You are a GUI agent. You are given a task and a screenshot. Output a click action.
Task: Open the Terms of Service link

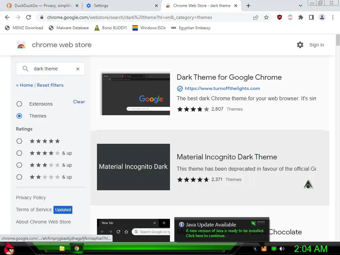pyautogui.click(x=34, y=210)
